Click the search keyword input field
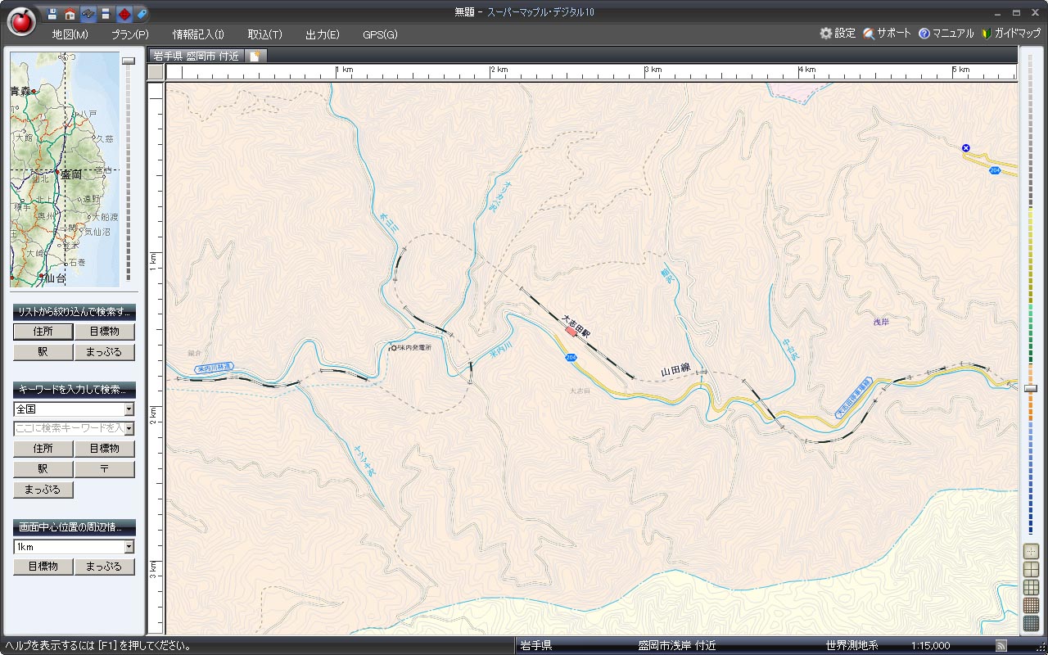This screenshot has height=655, width=1048. point(68,428)
